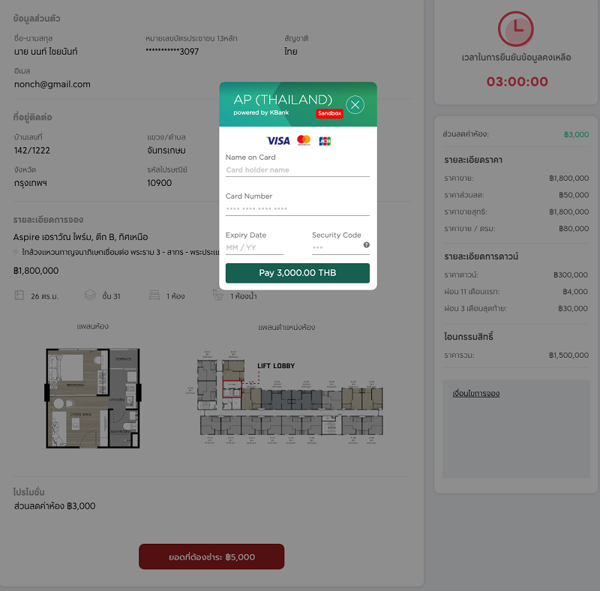
Task: Click the Mastercard logo
Action: (x=304, y=140)
